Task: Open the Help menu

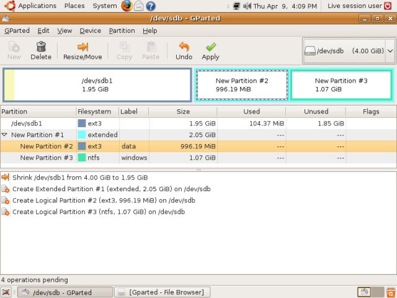Action: [150, 30]
